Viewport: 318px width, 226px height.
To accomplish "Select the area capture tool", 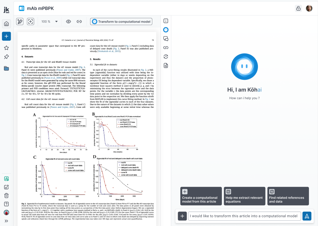I will point(31,21).
